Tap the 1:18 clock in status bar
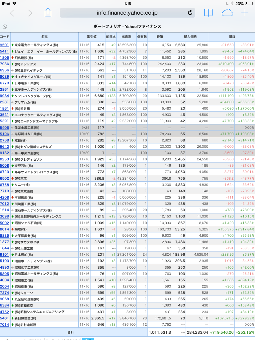The width and height of the screenshot is (255, 340). pyautogui.click(x=127, y=3)
